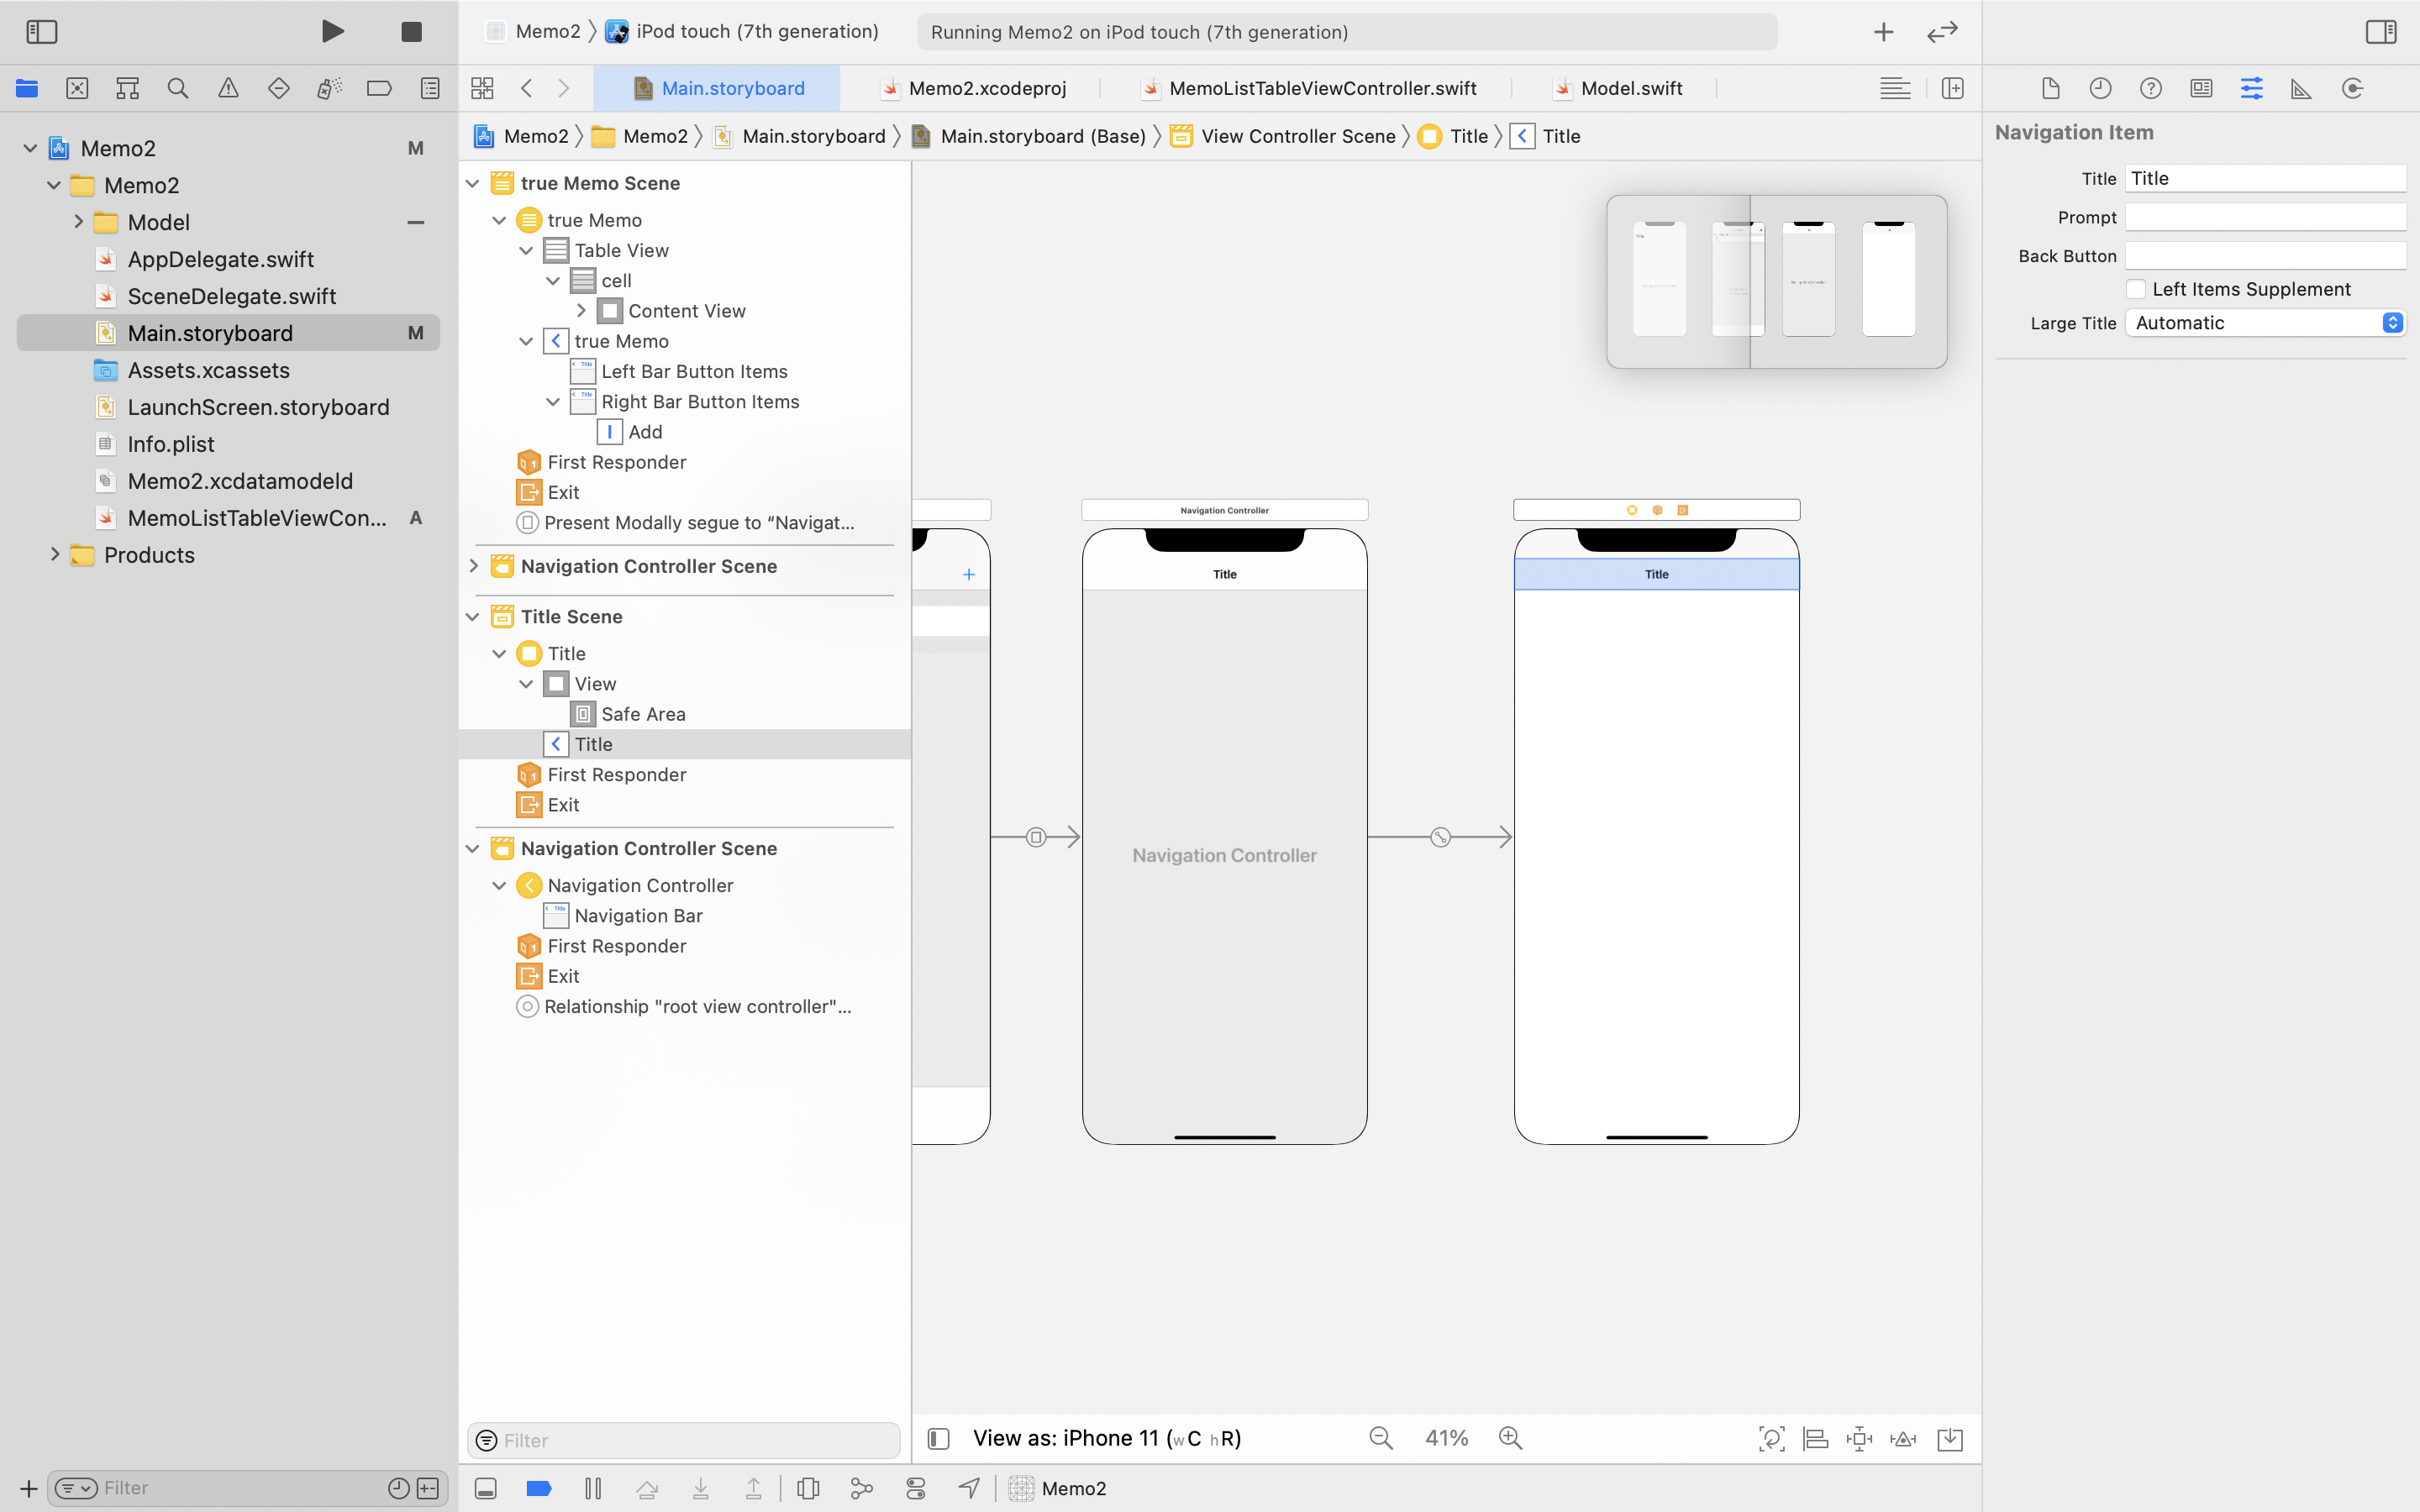
Task: Click the Add Editor on Right icon
Action: pos(1952,88)
